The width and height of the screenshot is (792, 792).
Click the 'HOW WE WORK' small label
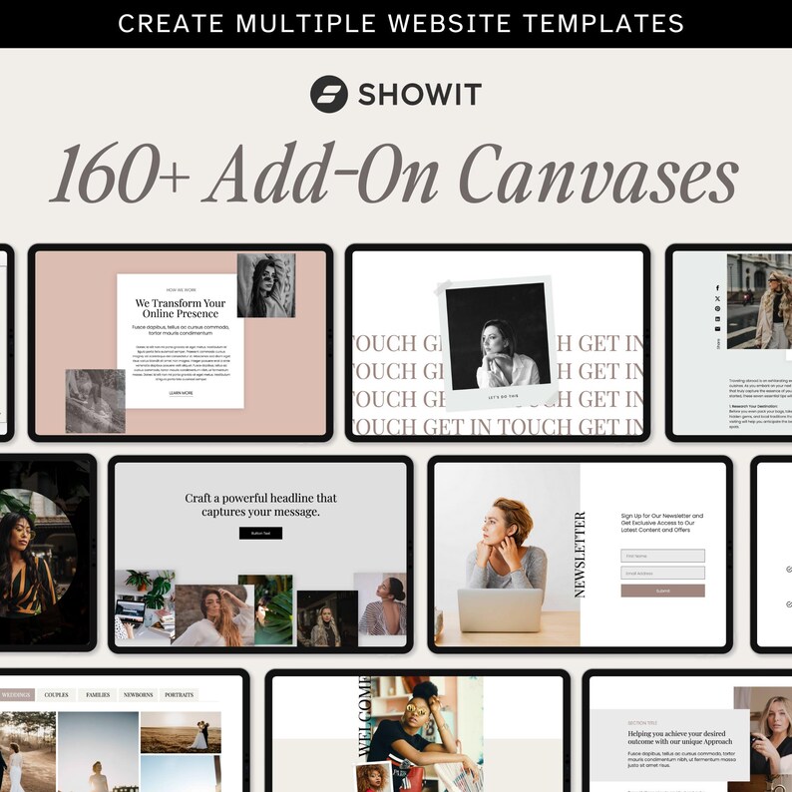tap(181, 290)
